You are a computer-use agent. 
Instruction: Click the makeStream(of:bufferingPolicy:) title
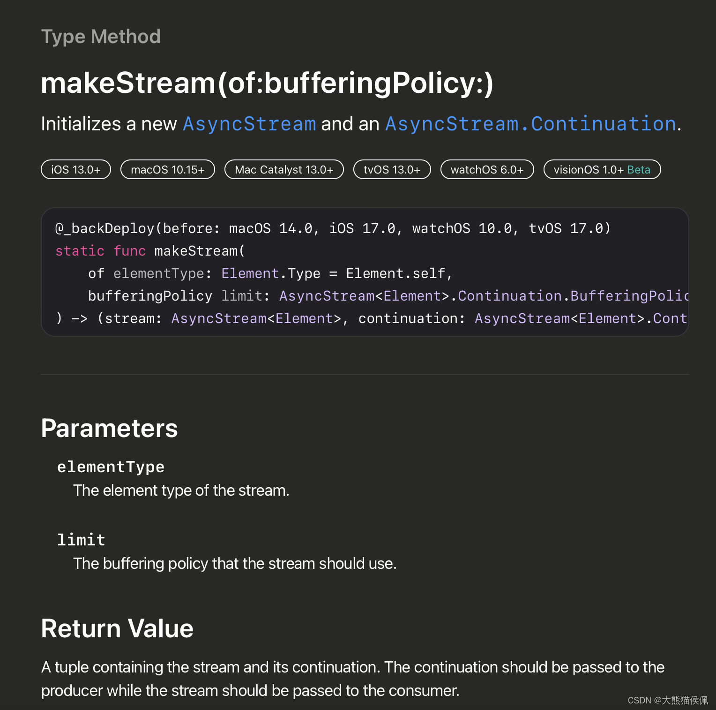click(x=267, y=83)
